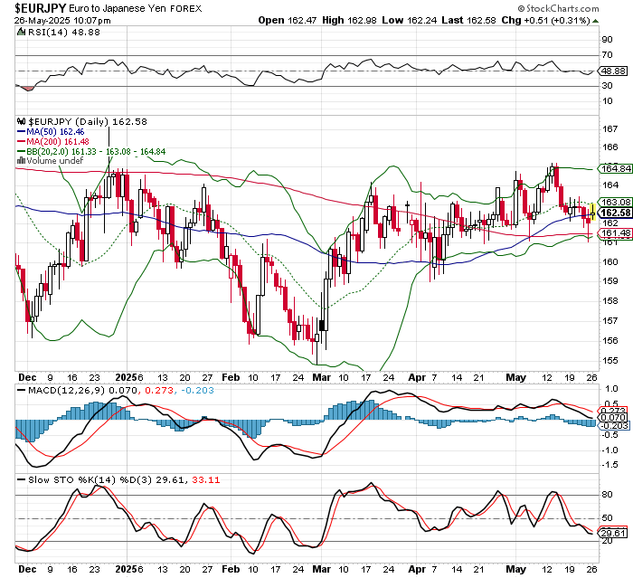Click the 'Open 162.47' header value
Image resolution: width=633 pixels, height=578 pixels.
[x=288, y=20]
